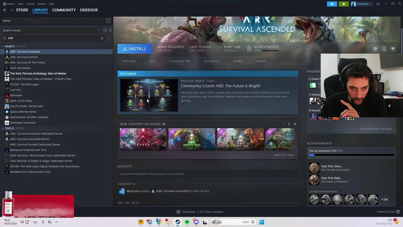This screenshot has height=227, width=403.
Task: Open the Community Hub link
Action: coord(179,61)
